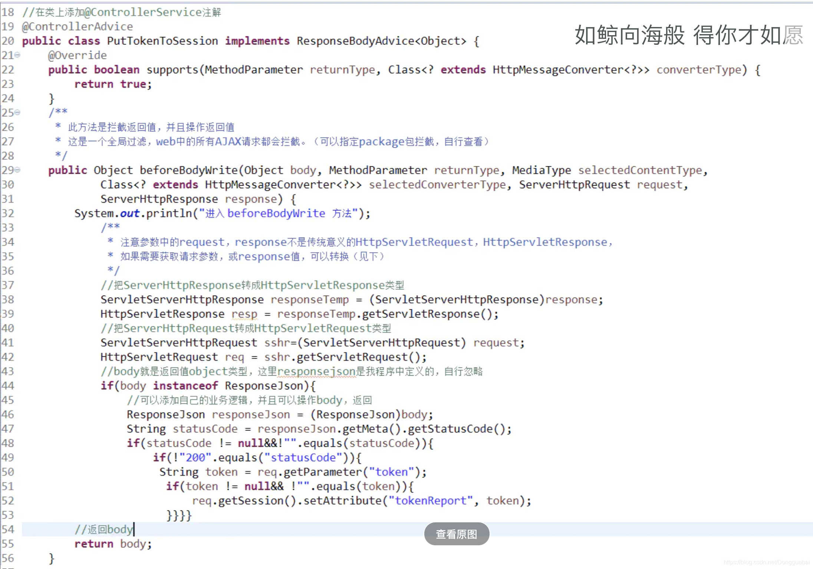Click the class name PutTokenToSession
This screenshot has height=569, width=813.
(x=162, y=41)
